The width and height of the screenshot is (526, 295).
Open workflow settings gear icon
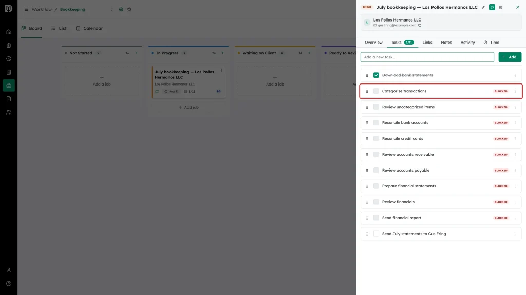(121, 9)
